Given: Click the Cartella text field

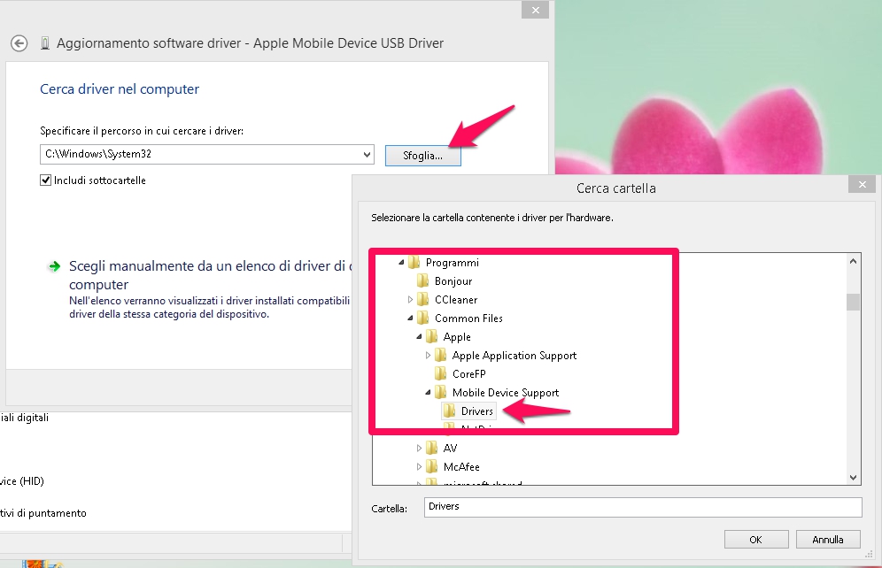Looking at the screenshot, I should point(642,507).
